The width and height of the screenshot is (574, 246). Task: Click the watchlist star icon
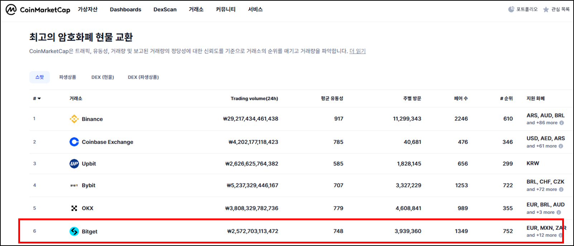tap(546, 9)
